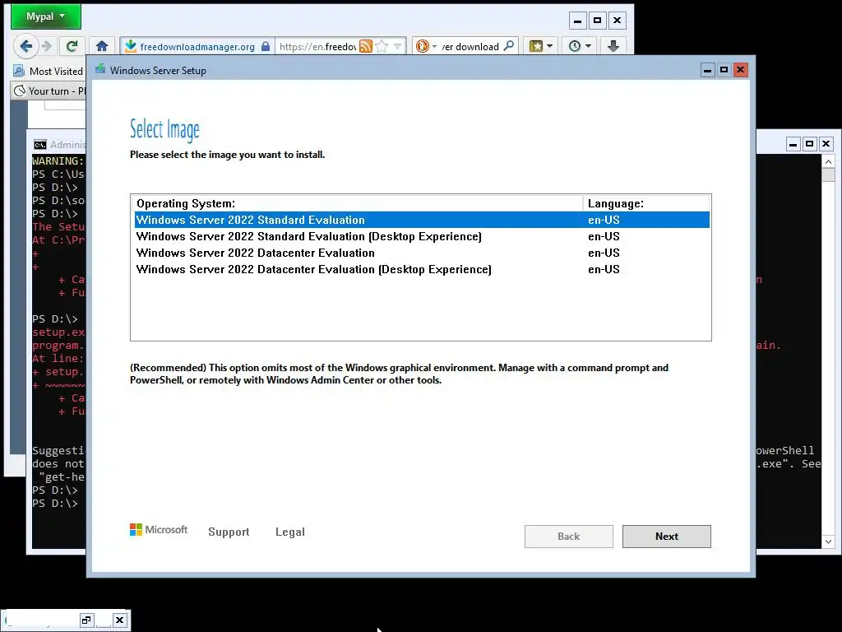
Task: Click the freedownloadmanager.org site identity icon
Action: [x=131, y=47]
